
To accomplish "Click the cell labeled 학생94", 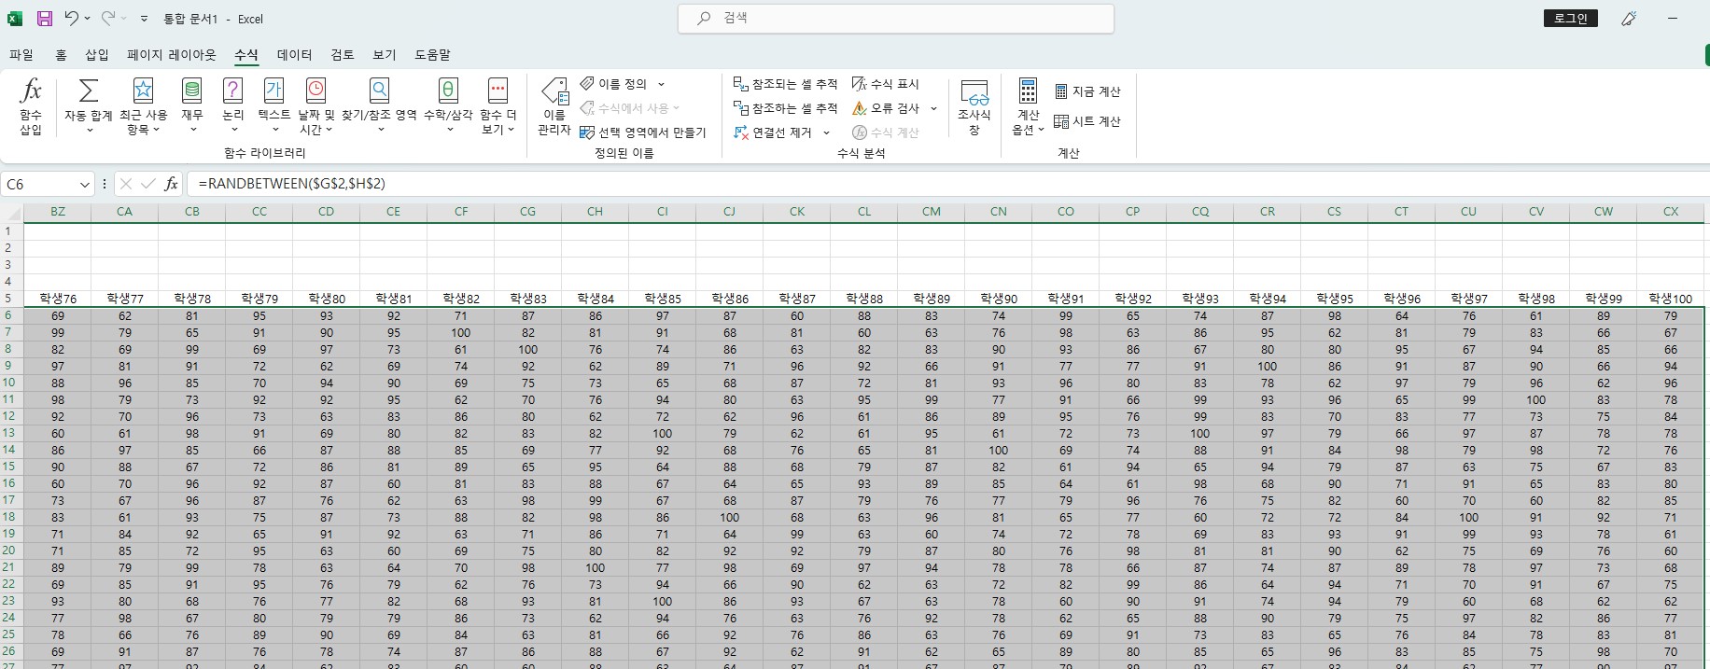I will pos(1268,299).
